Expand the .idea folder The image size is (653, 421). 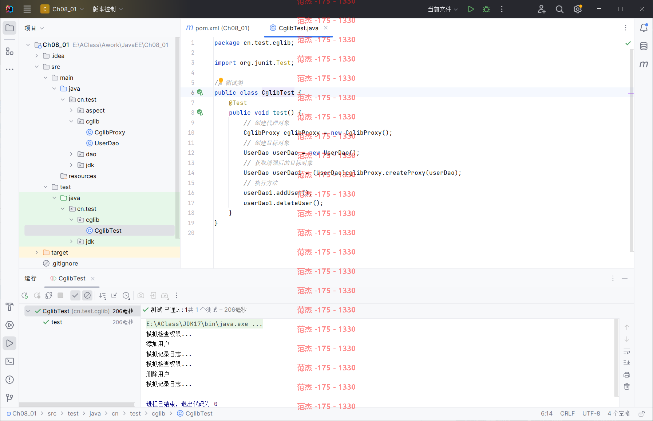pos(36,56)
